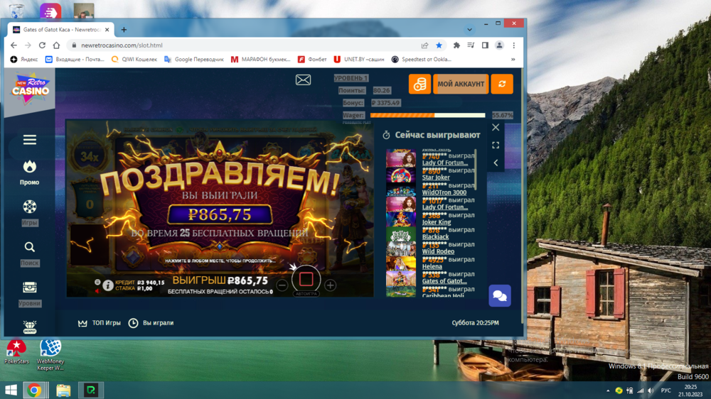
Task: Increase the bet with plus button
Action: pos(330,285)
